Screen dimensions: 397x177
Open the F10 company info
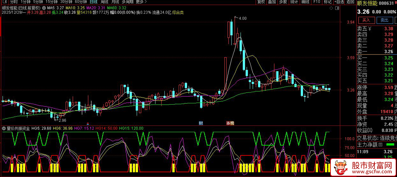(x=317, y=2)
